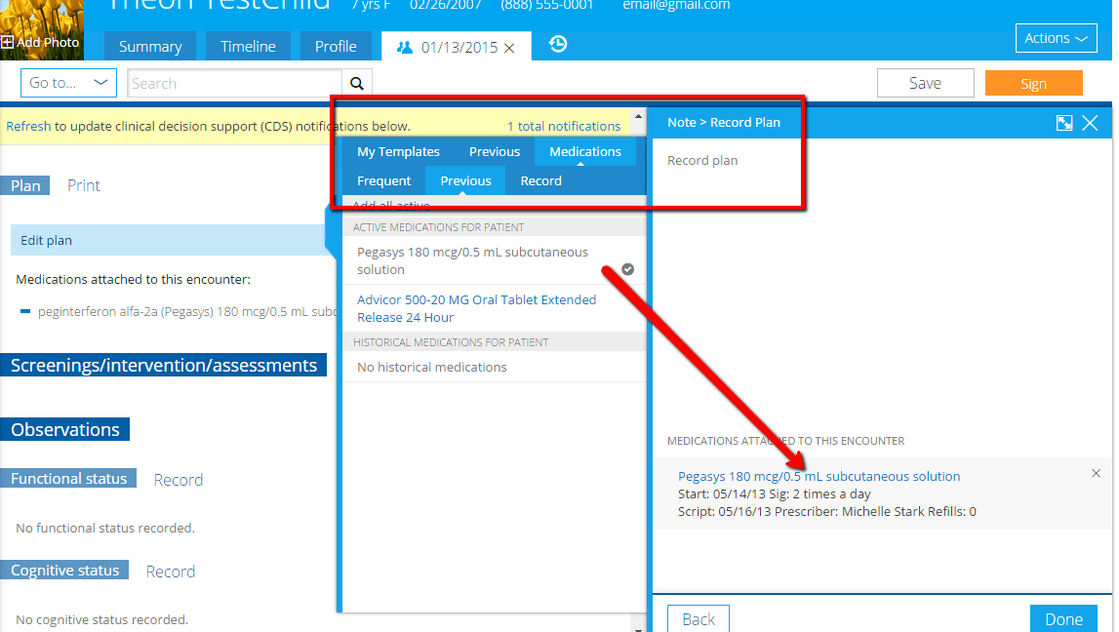1119x632 pixels.
Task: Remove attached Pegasys medication with the X icon
Action: (1097, 473)
